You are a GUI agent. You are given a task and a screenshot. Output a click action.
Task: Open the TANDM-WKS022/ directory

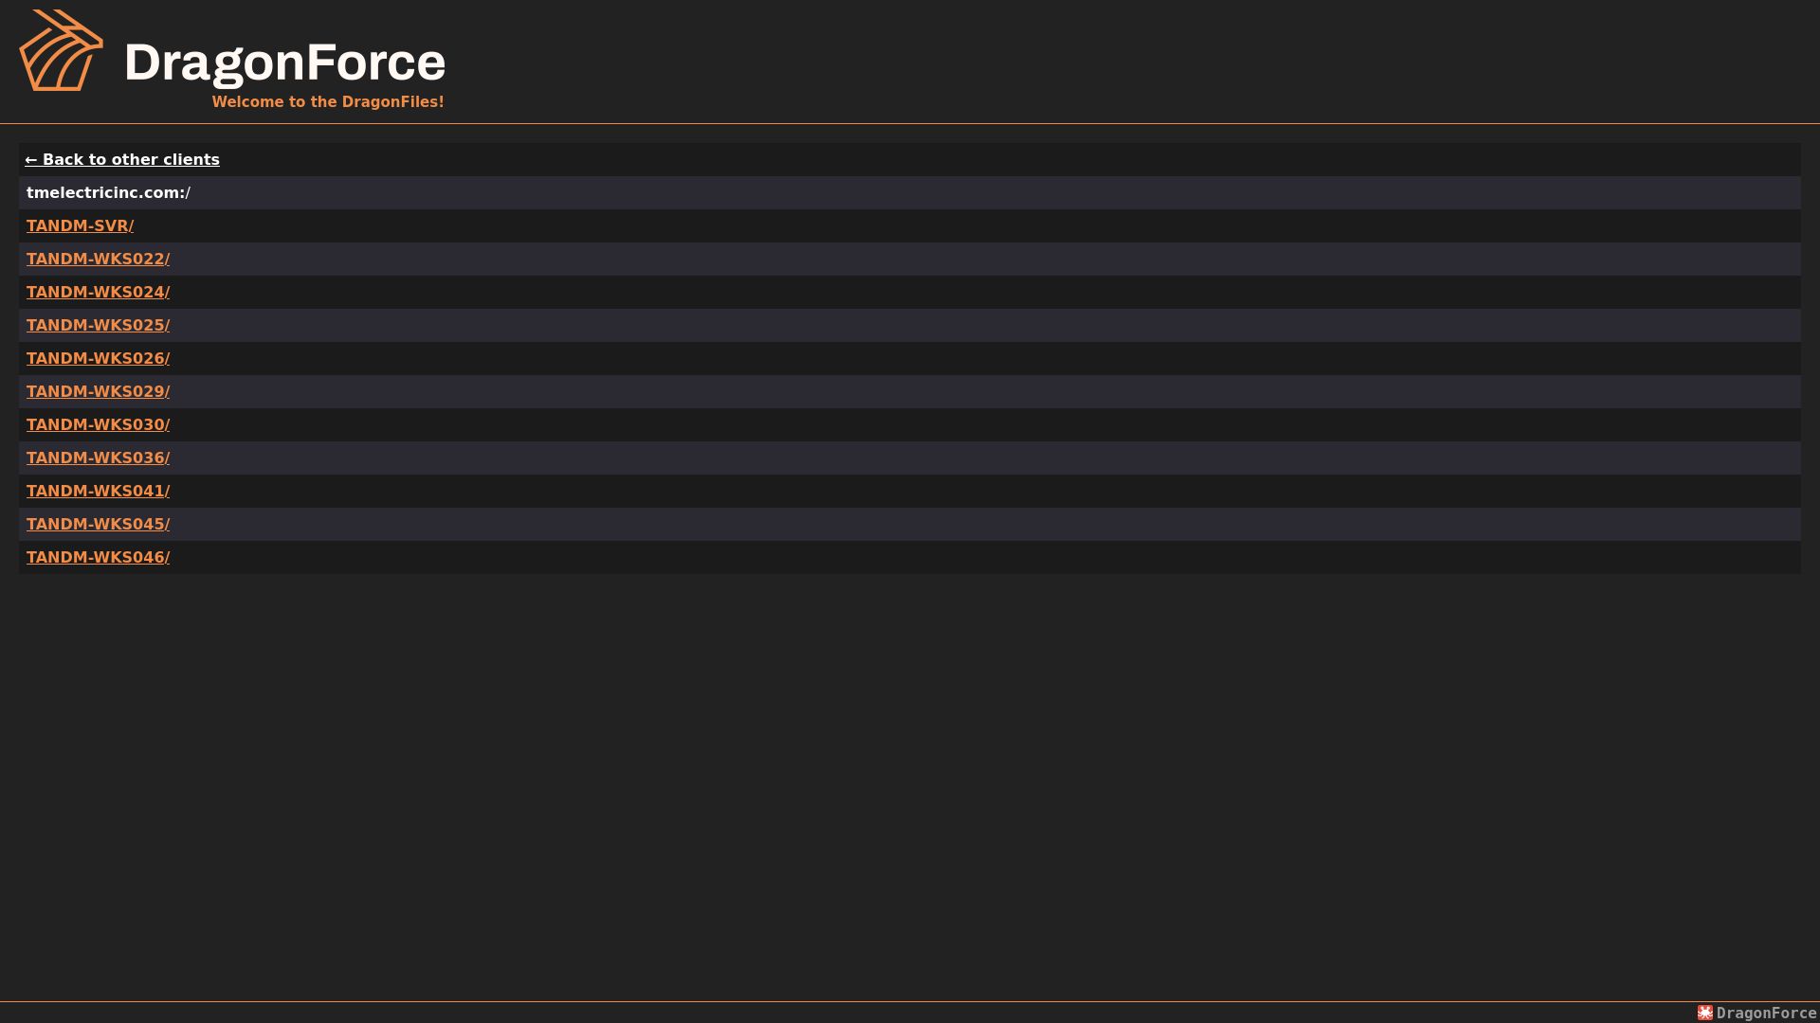98,260
